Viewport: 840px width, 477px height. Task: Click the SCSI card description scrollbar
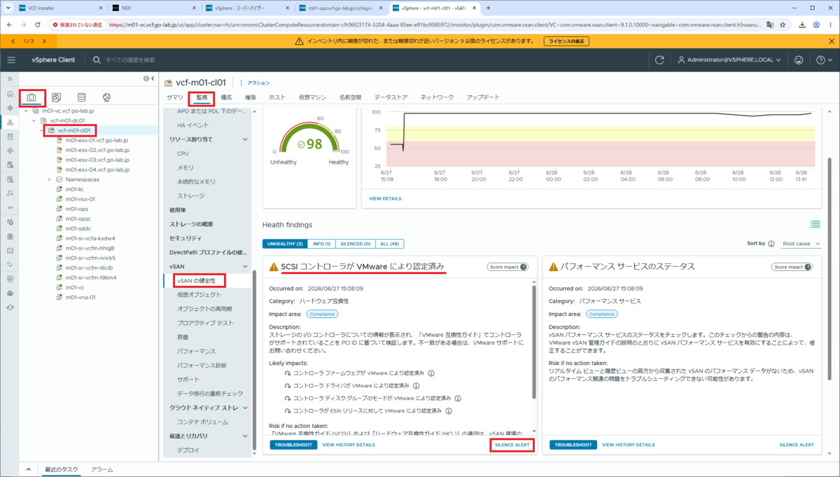(534, 343)
